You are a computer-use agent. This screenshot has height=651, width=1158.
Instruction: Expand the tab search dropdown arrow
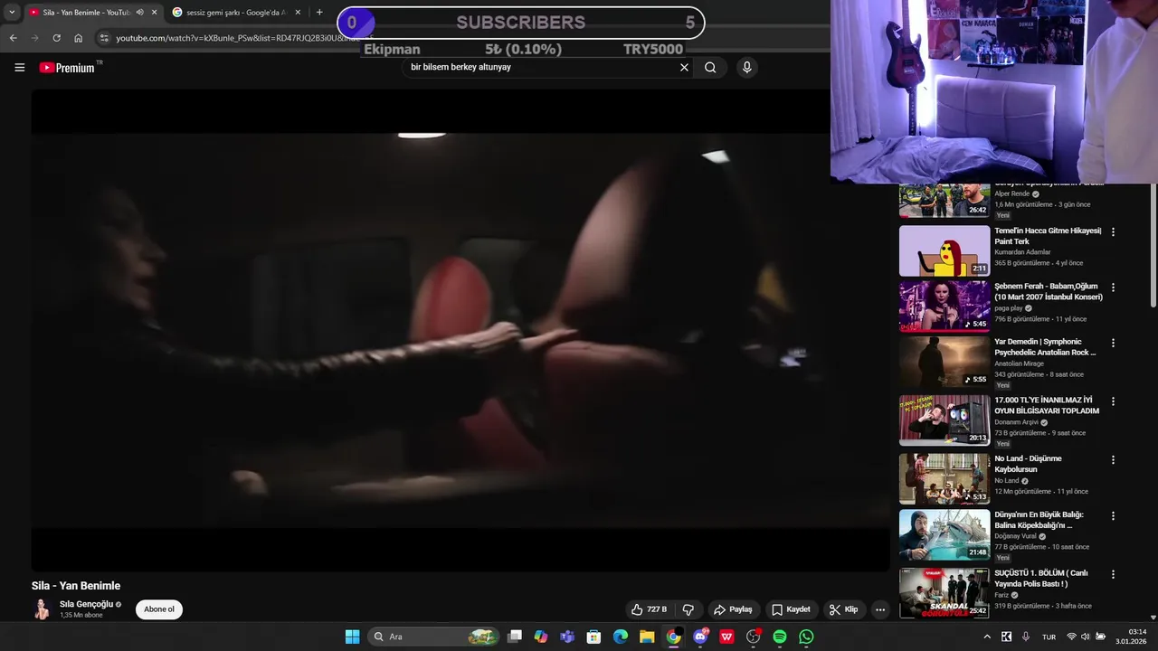point(12,13)
